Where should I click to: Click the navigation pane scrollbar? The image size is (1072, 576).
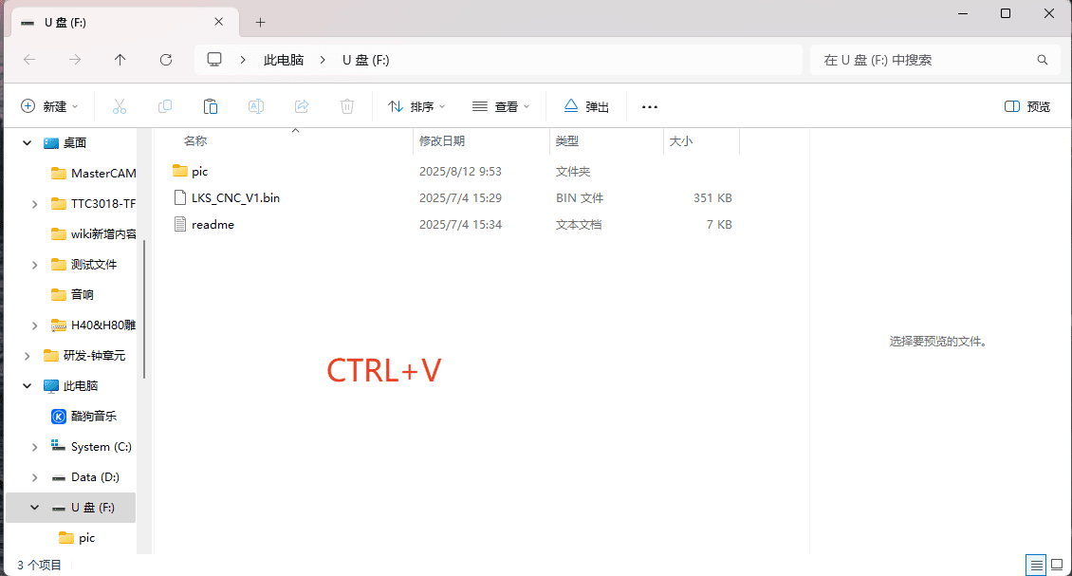coord(144,308)
